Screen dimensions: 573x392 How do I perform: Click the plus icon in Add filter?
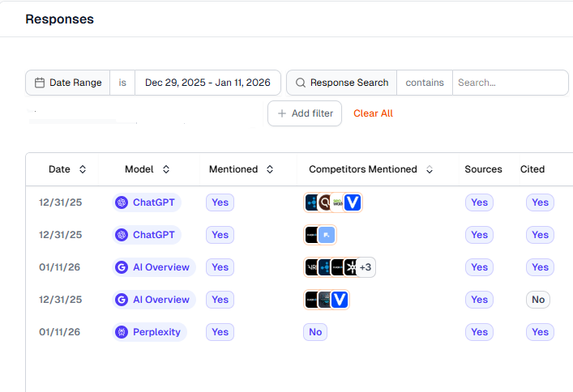coord(282,113)
